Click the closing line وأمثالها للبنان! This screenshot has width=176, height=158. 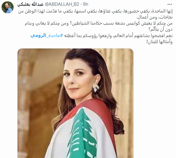159,42
